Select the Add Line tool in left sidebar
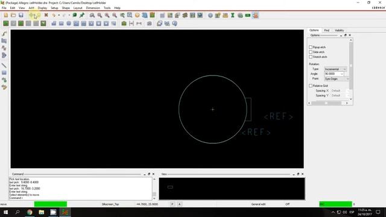 click(4, 65)
